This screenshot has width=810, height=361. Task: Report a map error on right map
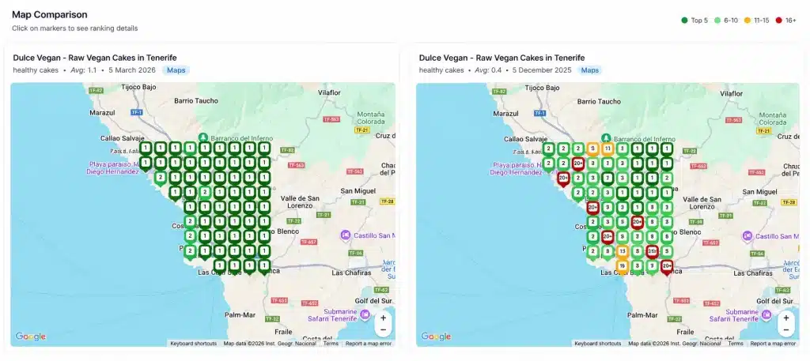pyautogui.click(x=773, y=344)
